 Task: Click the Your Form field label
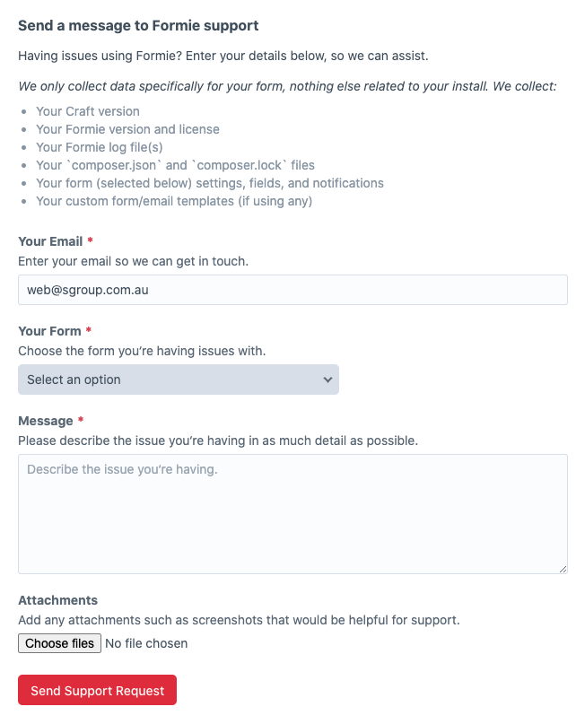50,331
